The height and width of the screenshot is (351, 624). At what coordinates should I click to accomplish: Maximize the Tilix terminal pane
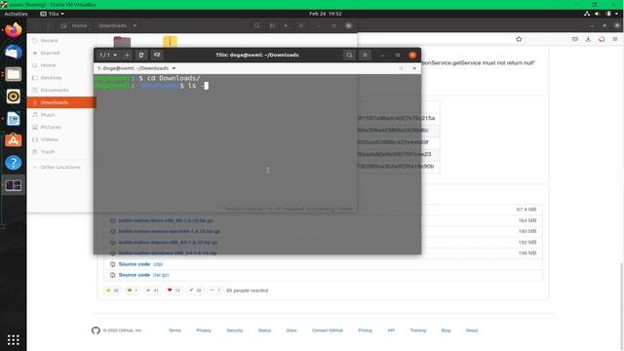coord(401,68)
